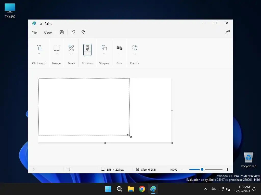Open the View menu
The width and height of the screenshot is (261, 195).
pyautogui.click(x=48, y=33)
